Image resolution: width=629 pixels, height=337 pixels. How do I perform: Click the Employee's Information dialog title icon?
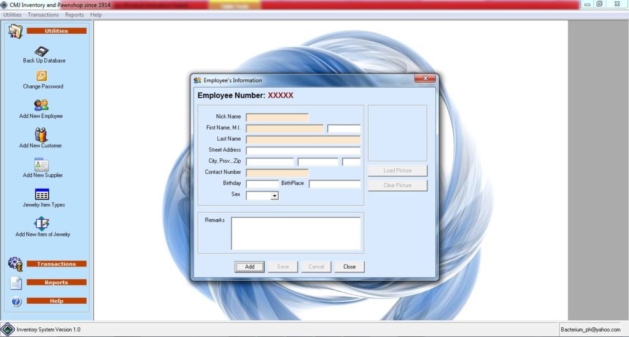pyautogui.click(x=197, y=80)
